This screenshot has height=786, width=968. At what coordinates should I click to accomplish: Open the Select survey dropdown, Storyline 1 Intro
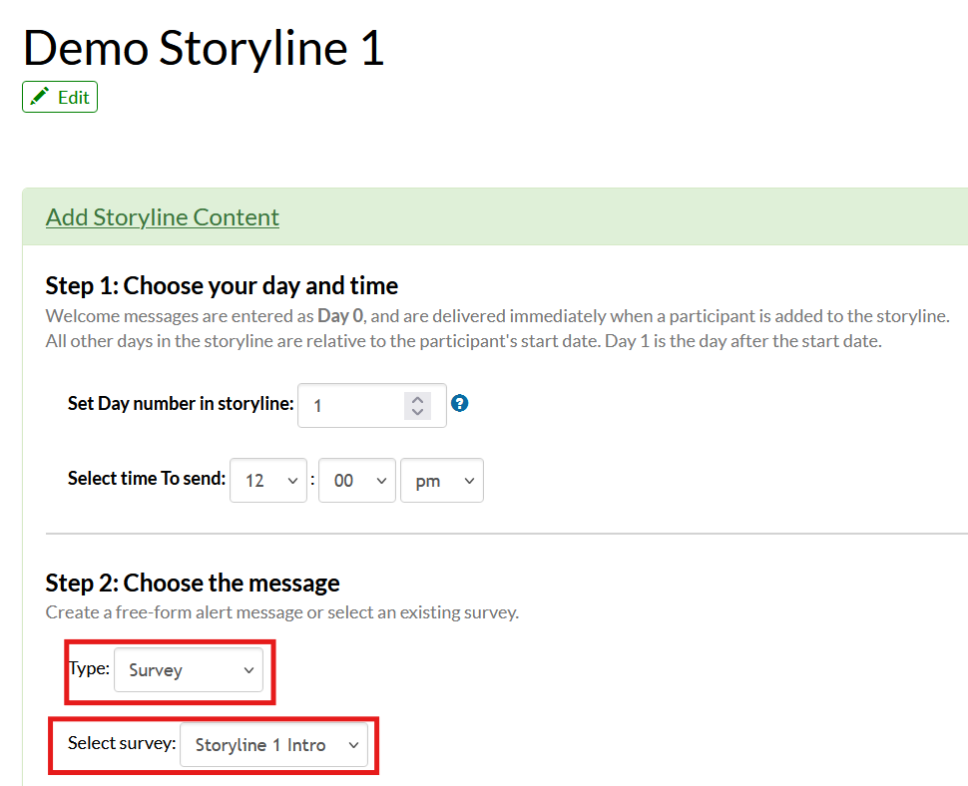(274, 745)
